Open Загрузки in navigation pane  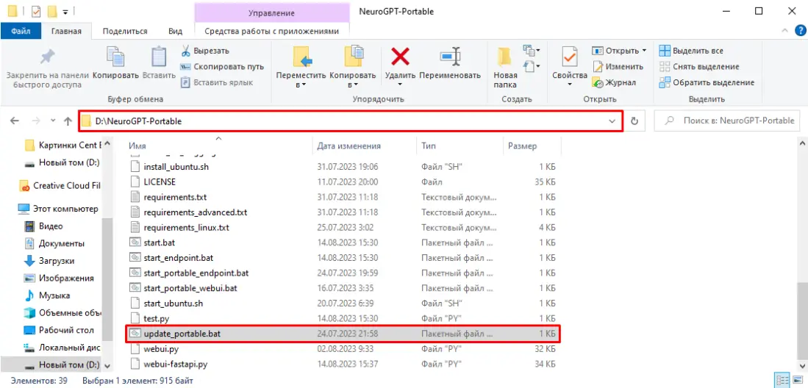(51, 261)
